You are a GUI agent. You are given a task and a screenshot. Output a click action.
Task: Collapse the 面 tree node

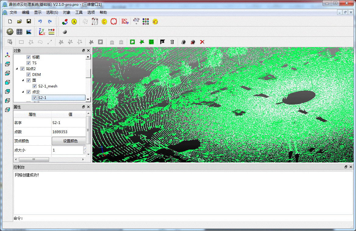23,80
